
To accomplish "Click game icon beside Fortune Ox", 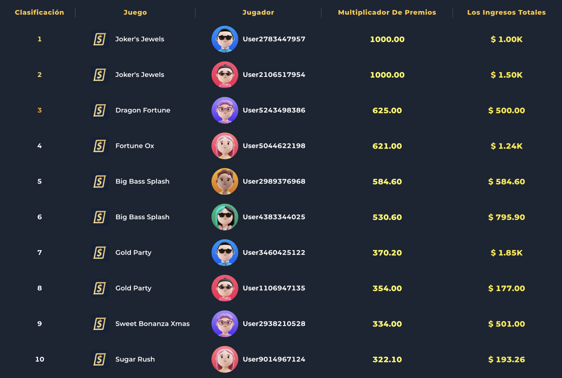I will 100,146.
